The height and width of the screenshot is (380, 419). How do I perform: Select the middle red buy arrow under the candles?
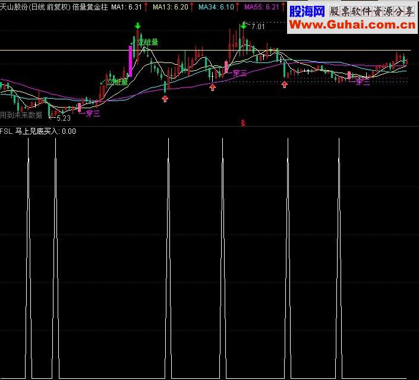[x=212, y=87]
